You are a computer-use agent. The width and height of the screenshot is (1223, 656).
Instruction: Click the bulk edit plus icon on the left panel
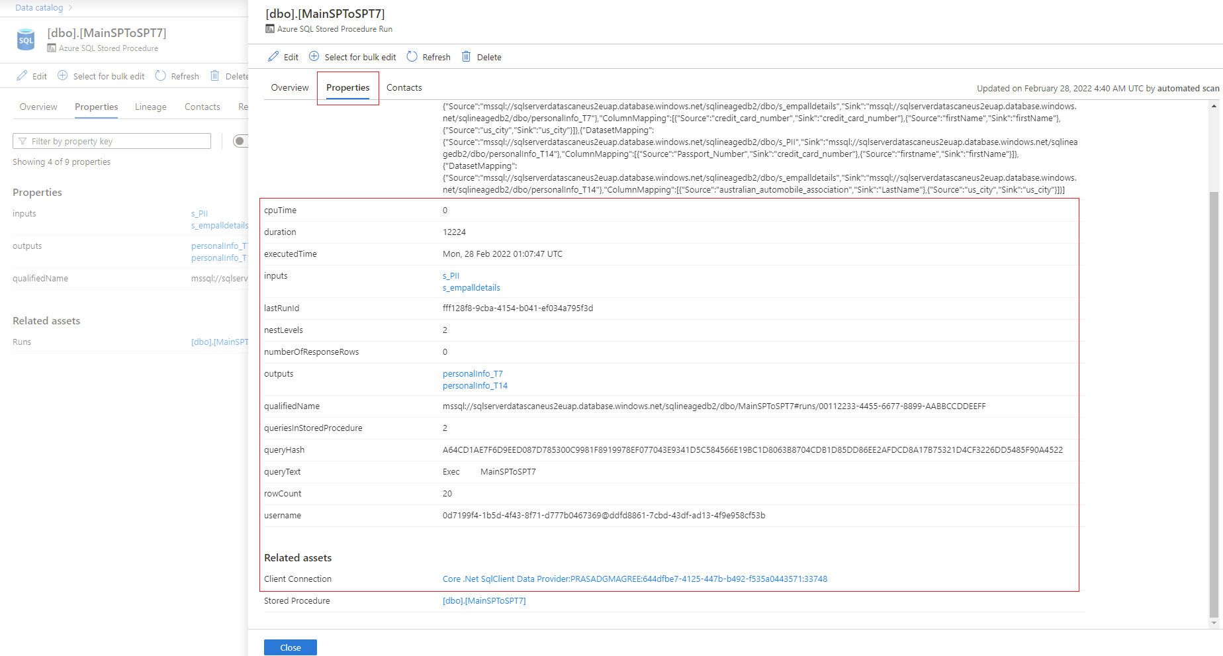click(x=62, y=75)
